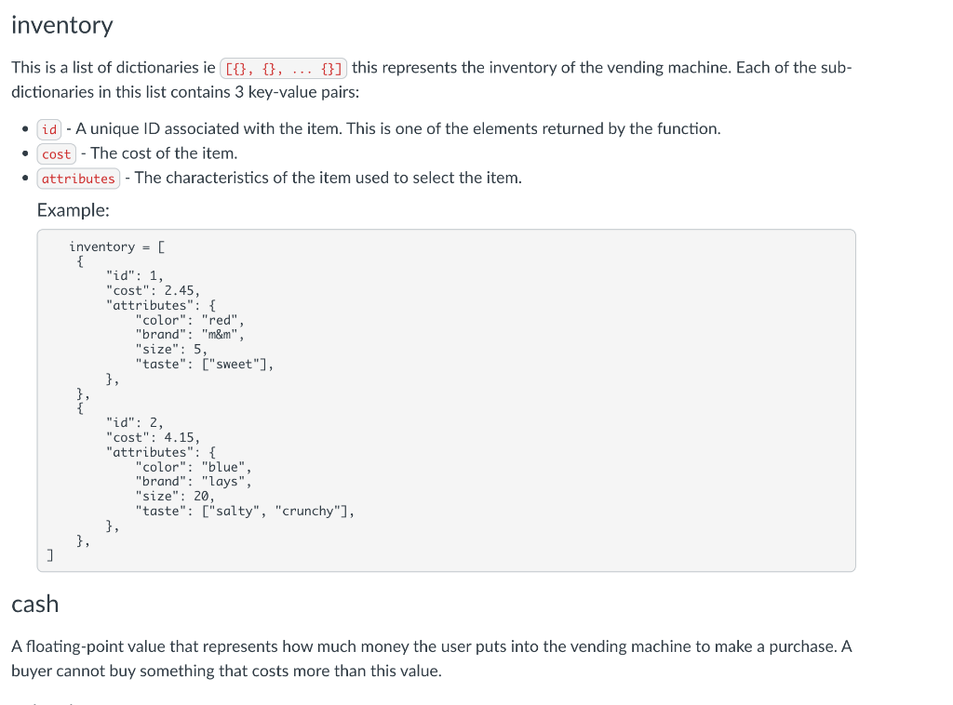Click the line "id": 2,
Screen dimensions: 953x705
point(134,422)
